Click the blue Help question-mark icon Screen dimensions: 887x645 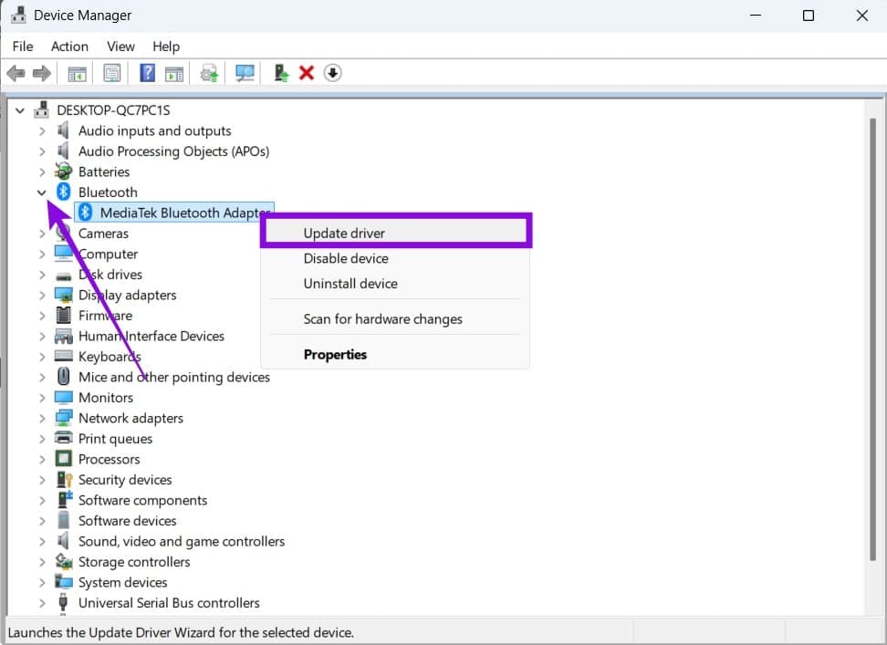(147, 73)
